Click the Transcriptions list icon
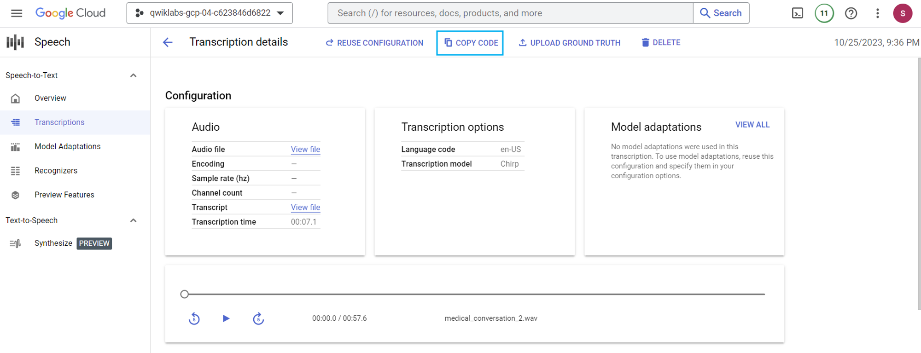The image size is (921, 353). tap(15, 122)
